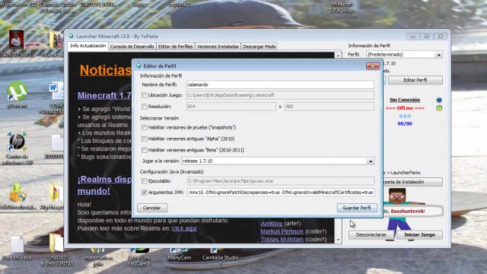Image resolution: width=487 pixels, height=274 pixels.
Task: Close the Editor de Perfil dialog
Action: coord(372,66)
